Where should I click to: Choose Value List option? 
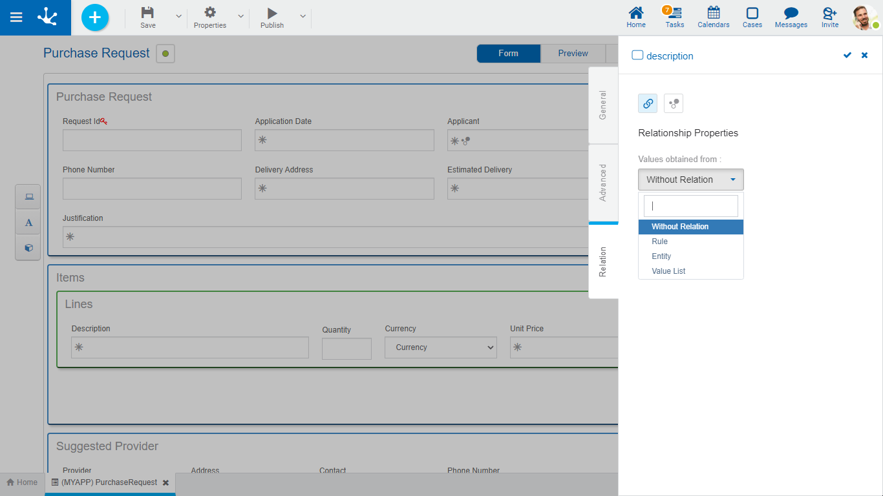pyautogui.click(x=668, y=271)
